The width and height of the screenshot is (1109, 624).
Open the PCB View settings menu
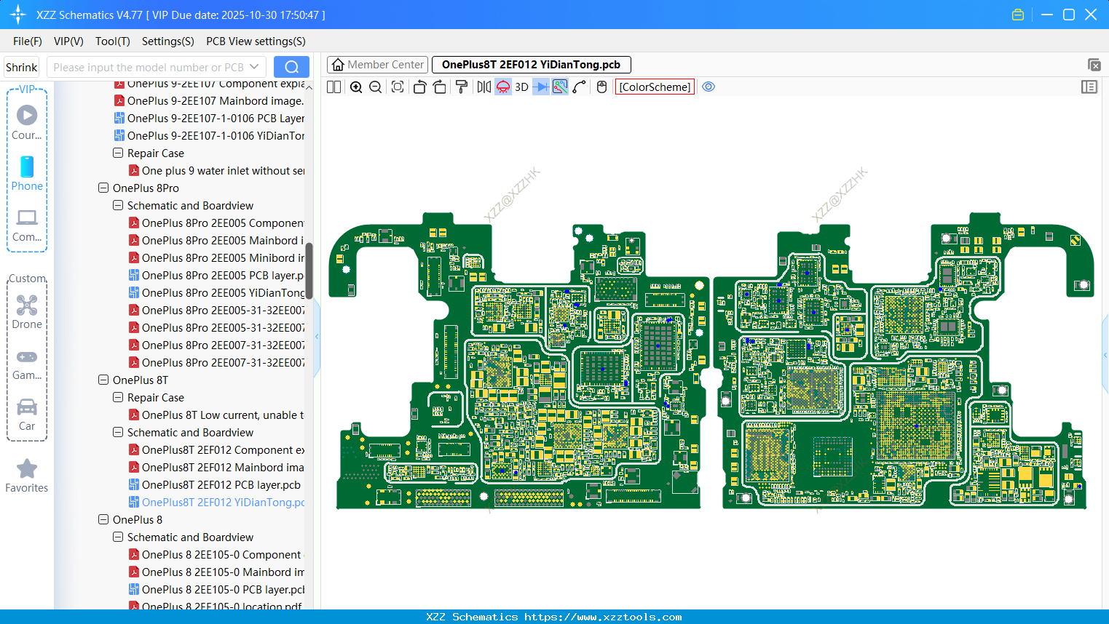256,41
